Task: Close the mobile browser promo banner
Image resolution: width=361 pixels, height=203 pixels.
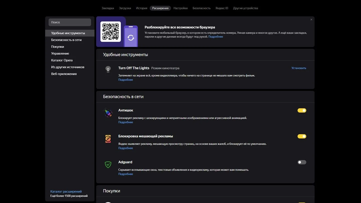Action: [311, 20]
